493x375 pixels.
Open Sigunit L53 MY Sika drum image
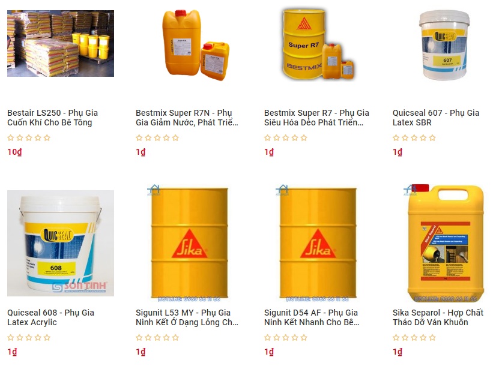coord(189,243)
